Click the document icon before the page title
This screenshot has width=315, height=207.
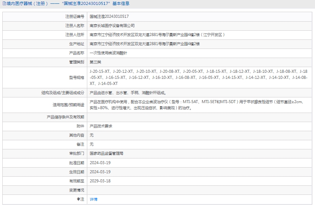(x=4, y=4)
